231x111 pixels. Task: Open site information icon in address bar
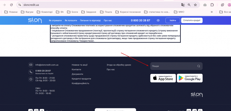20,5
